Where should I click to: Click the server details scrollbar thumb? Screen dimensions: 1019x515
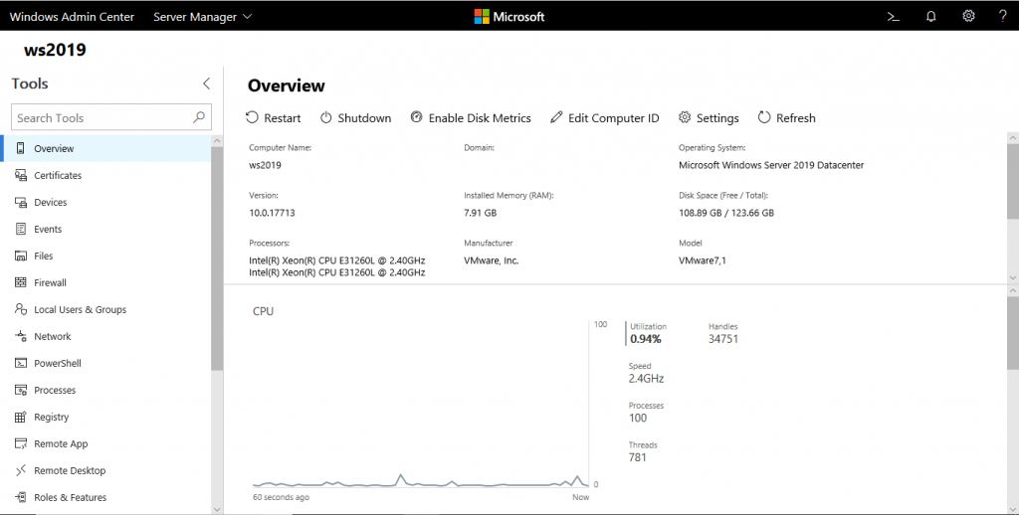click(x=1012, y=182)
